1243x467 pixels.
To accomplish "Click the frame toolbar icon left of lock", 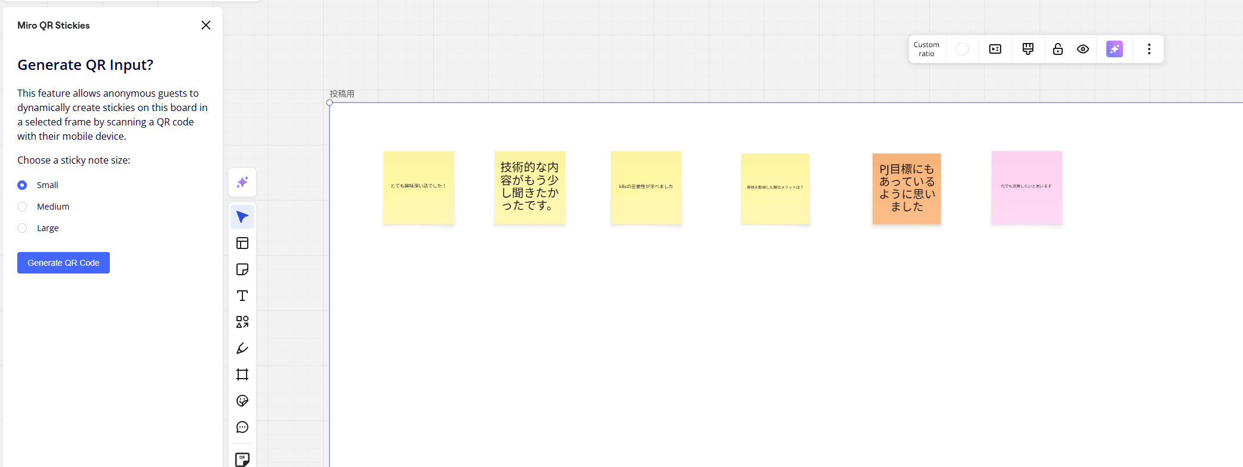I will coord(1028,49).
